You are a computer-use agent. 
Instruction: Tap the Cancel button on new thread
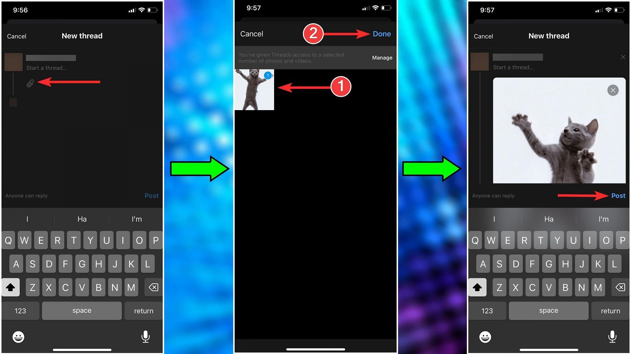pos(16,36)
